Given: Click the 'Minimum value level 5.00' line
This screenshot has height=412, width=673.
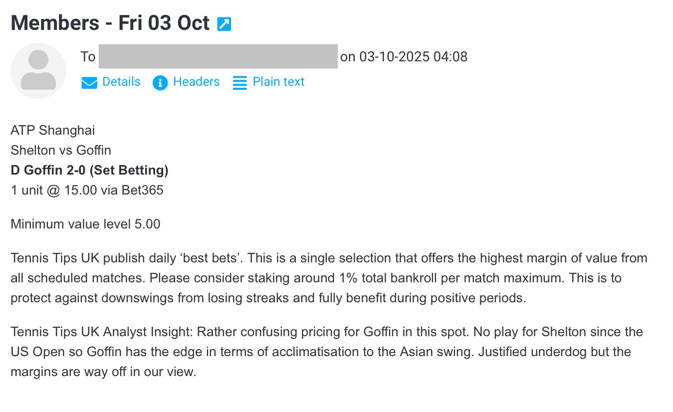Looking at the screenshot, I should click(x=86, y=224).
